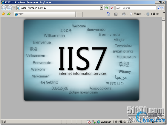Click the Print icon
This screenshot has width=167, height=125.
pos(124,14)
